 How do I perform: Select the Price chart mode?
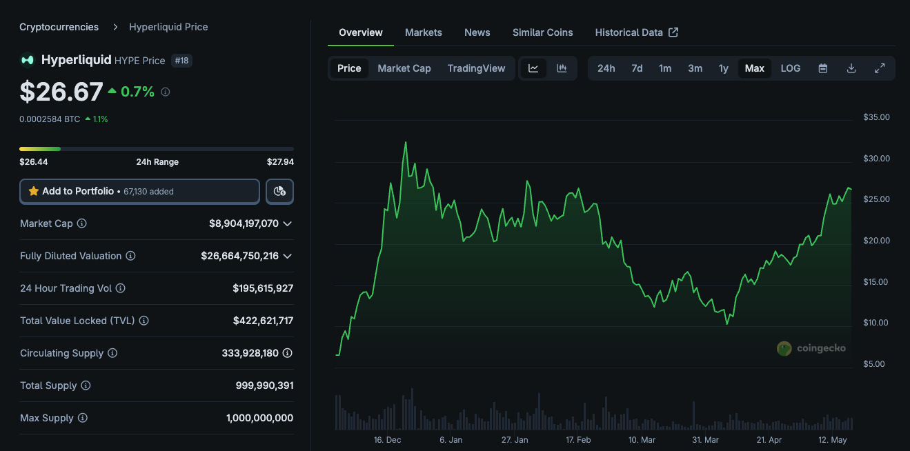pos(349,68)
